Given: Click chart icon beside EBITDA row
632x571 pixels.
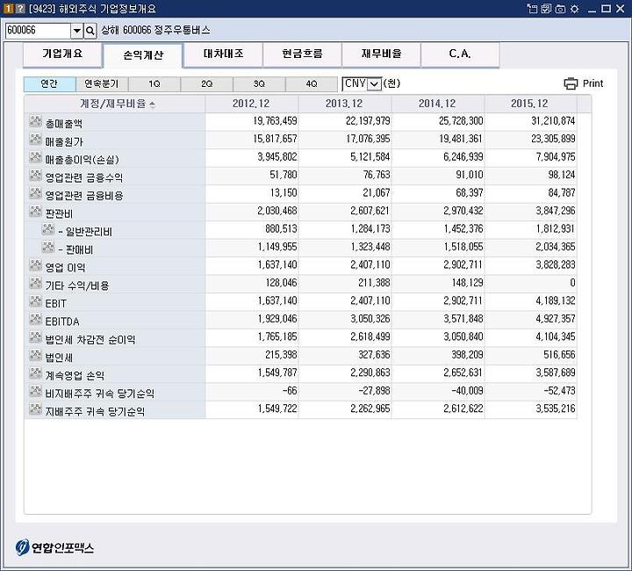Looking at the screenshot, I should point(35,319).
